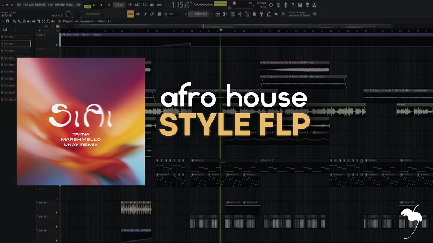Image resolution: width=433 pixels, height=243 pixels.
Task: Select Pattern 3 in the picker list
Action: click(x=16, y=51)
